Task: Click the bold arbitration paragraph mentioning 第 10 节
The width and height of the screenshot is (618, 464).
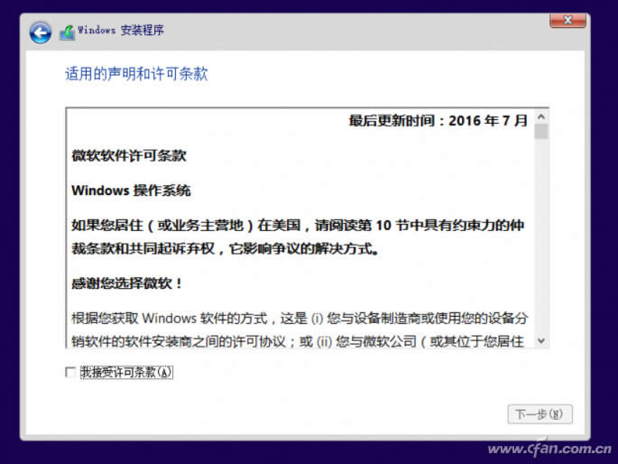Action: (x=298, y=236)
